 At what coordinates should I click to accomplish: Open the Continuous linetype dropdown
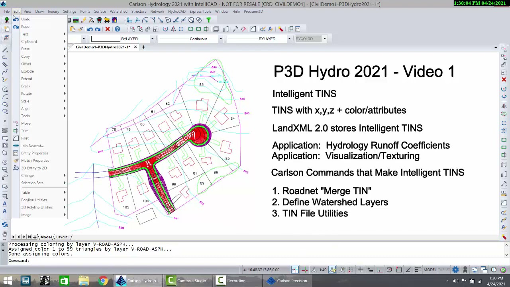(x=220, y=39)
